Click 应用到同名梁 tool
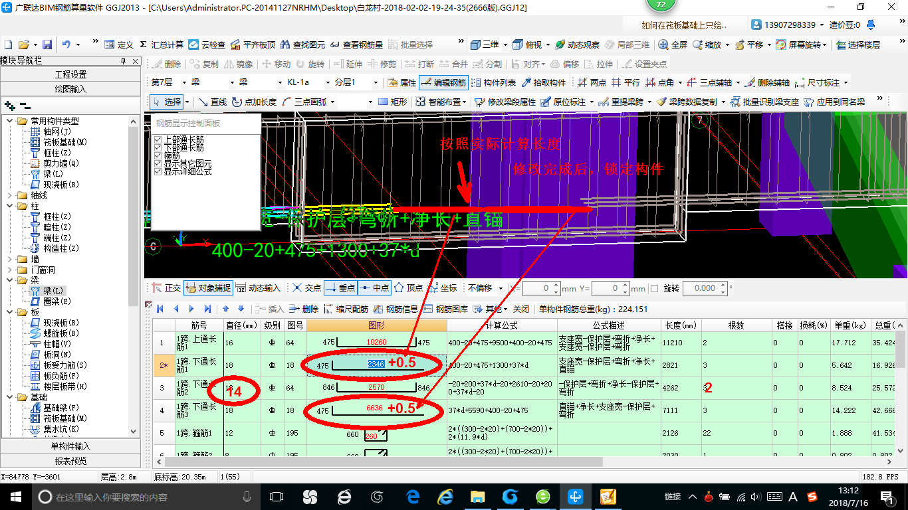Image resolution: width=908 pixels, height=510 pixels. point(834,102)
